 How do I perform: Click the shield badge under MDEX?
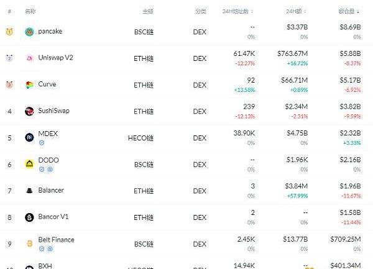point(41,142)
